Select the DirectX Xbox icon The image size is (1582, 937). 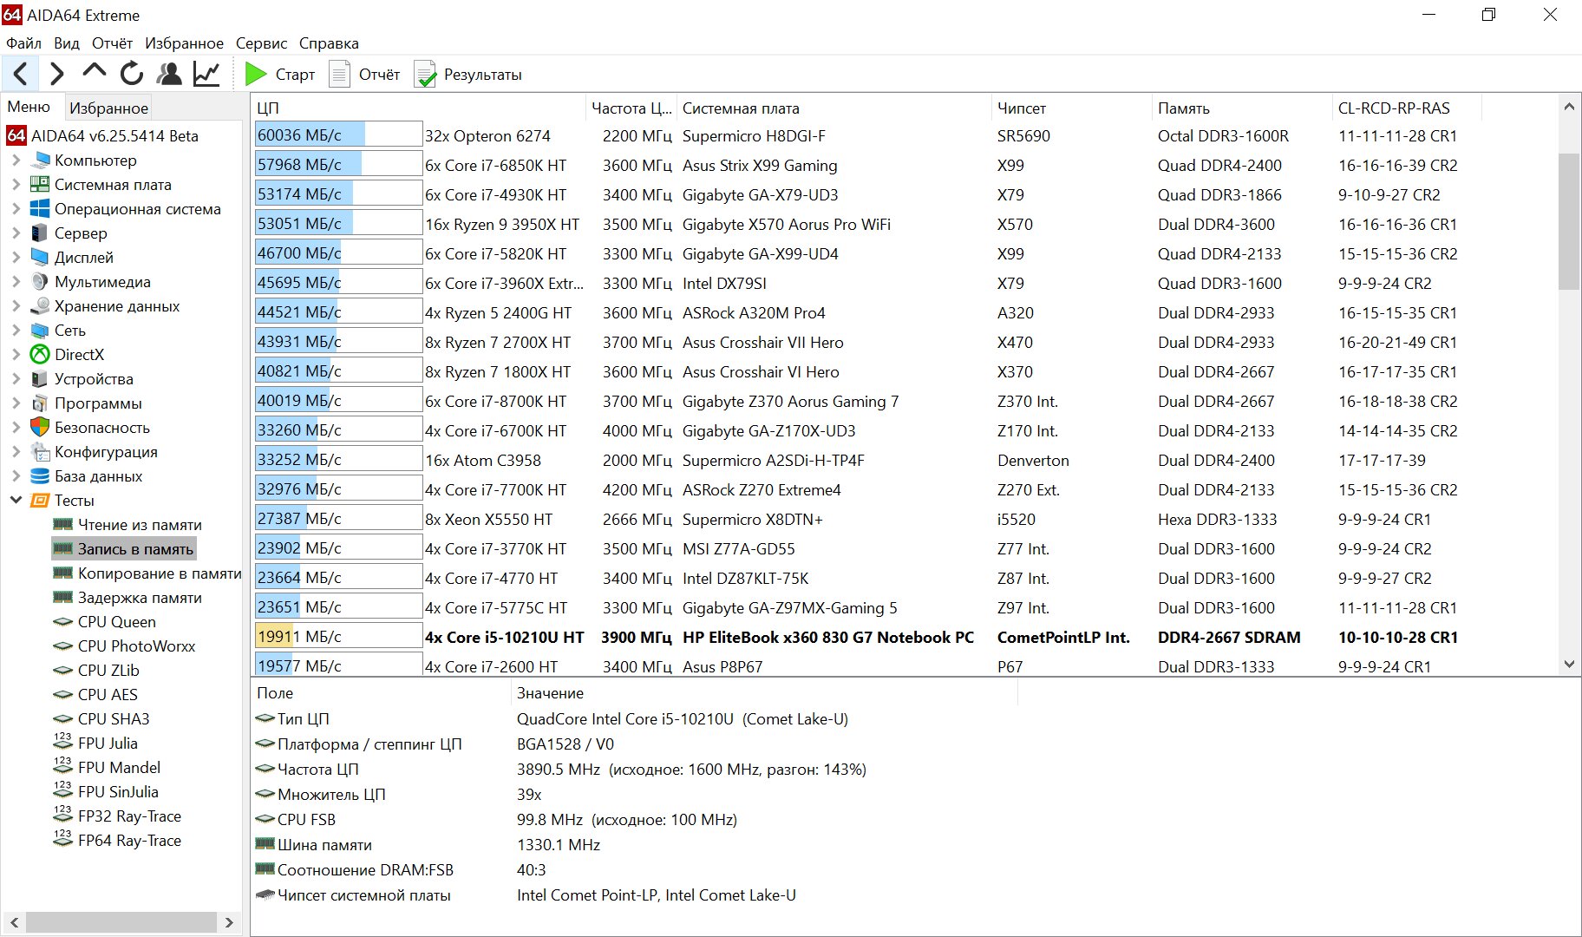40,355
